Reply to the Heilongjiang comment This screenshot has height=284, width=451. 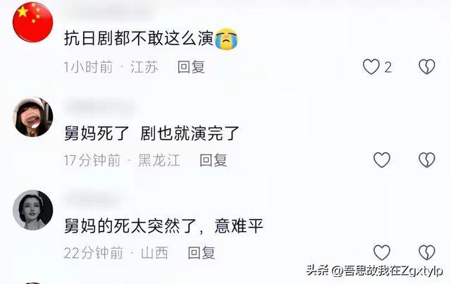[213, 160]
